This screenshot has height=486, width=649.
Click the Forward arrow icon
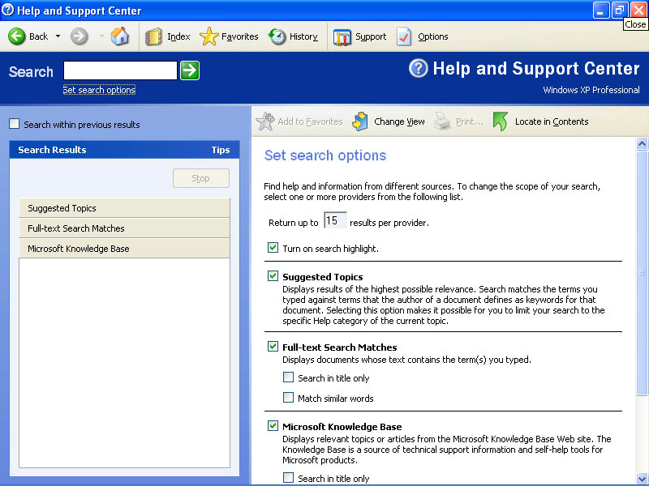[x=79, y=36]
